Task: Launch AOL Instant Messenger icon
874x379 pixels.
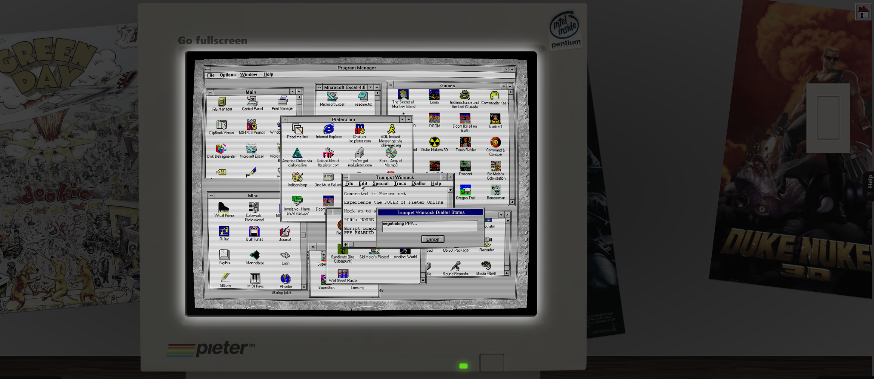Action: pos(391,130)
